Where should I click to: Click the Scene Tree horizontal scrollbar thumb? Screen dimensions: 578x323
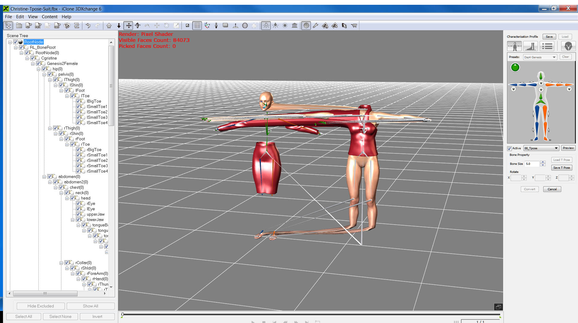pyautogui.click(x=45, y=293)
